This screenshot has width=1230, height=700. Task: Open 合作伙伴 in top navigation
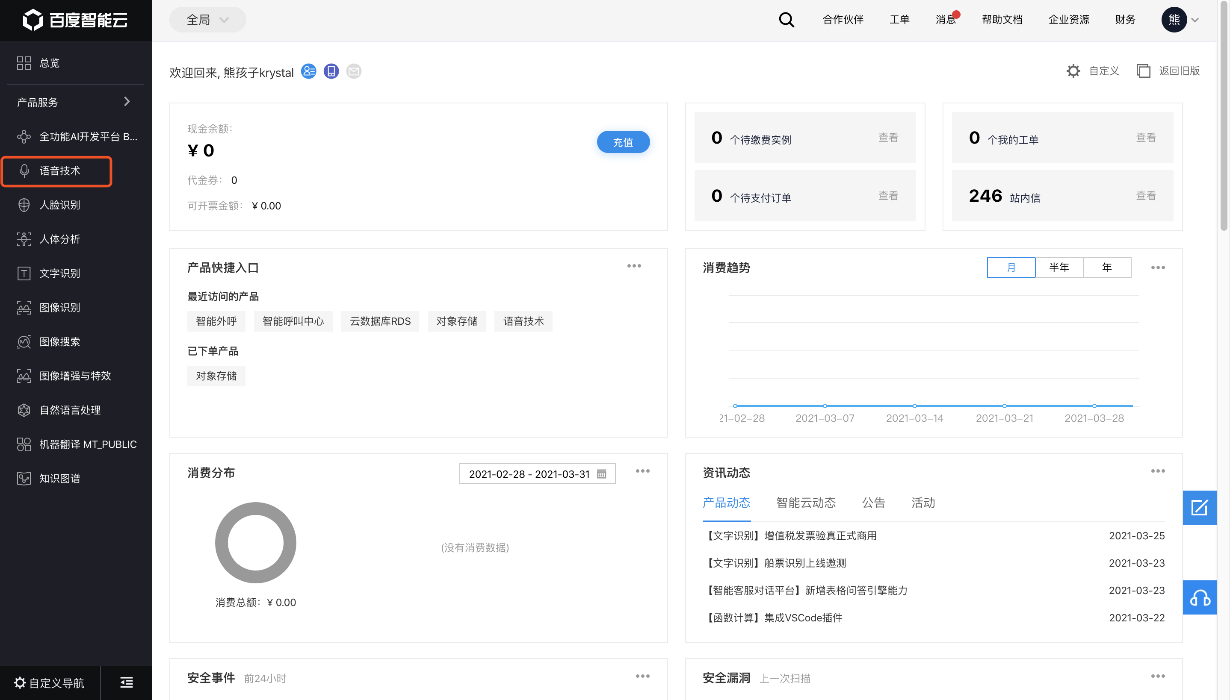pos(843,20)
